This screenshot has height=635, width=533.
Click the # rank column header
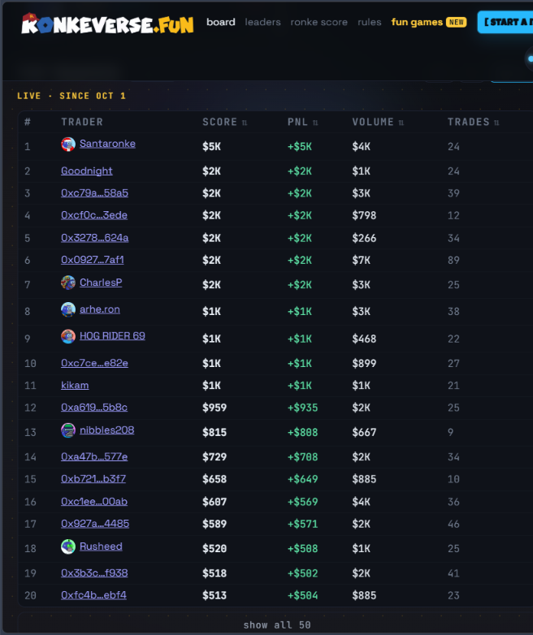[27, 122]
